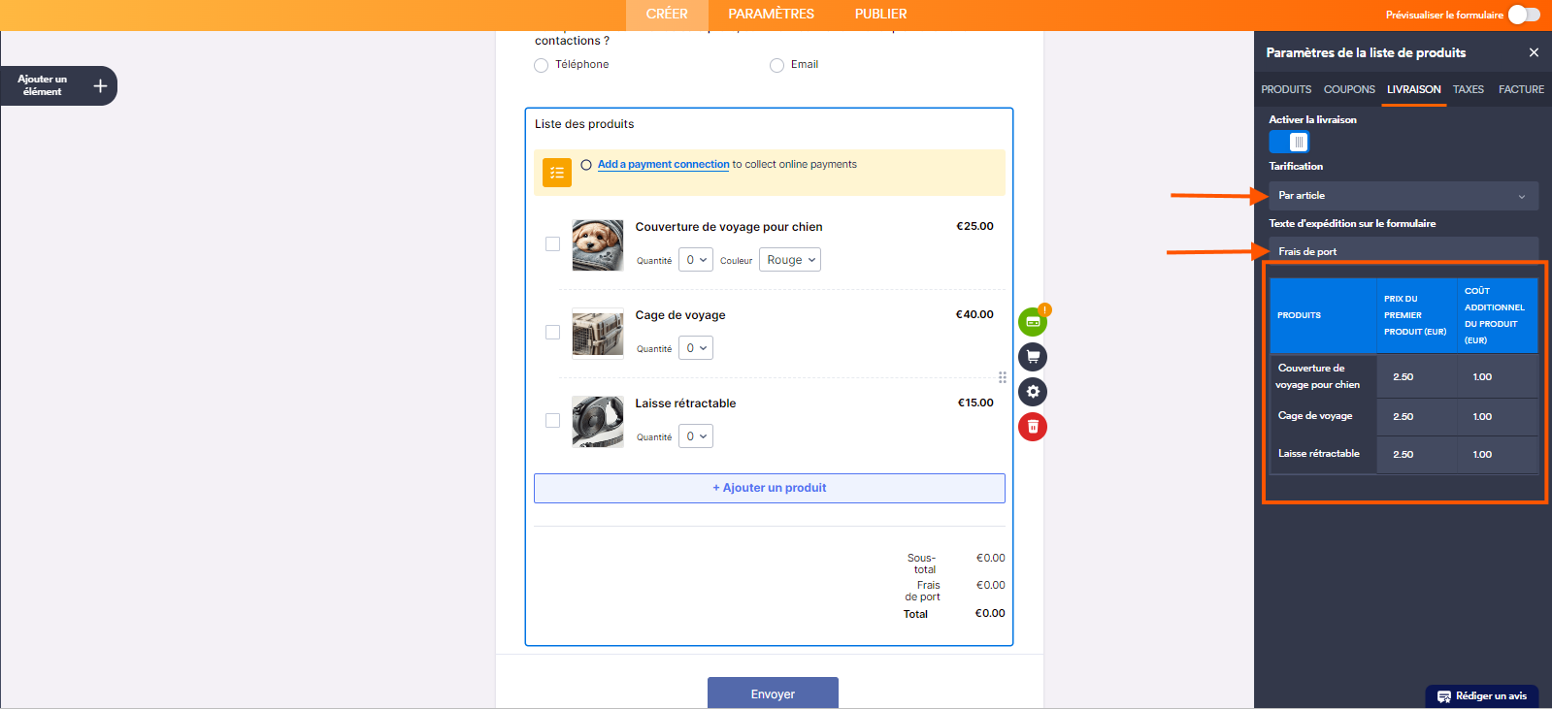Switch to the COUPONS tab
The width and height of the screenshot is (1552, 709).
pos(1348,89)
